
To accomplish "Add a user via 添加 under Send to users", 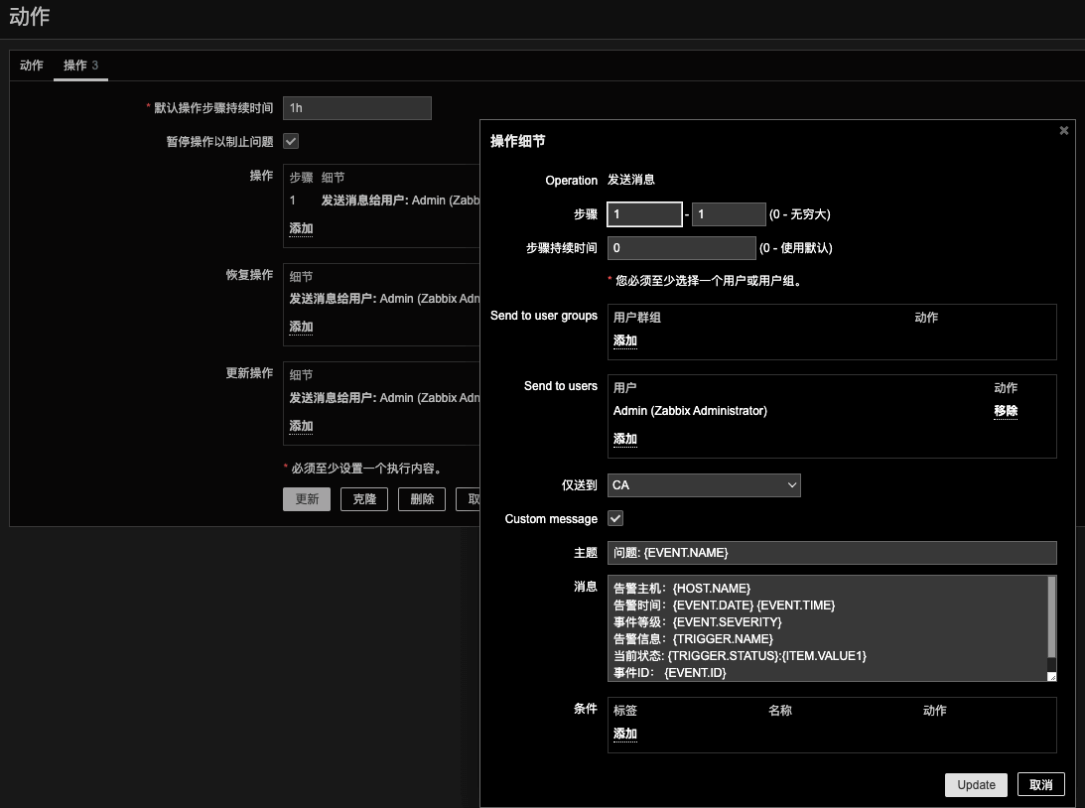I will click(x=624, y=439).
